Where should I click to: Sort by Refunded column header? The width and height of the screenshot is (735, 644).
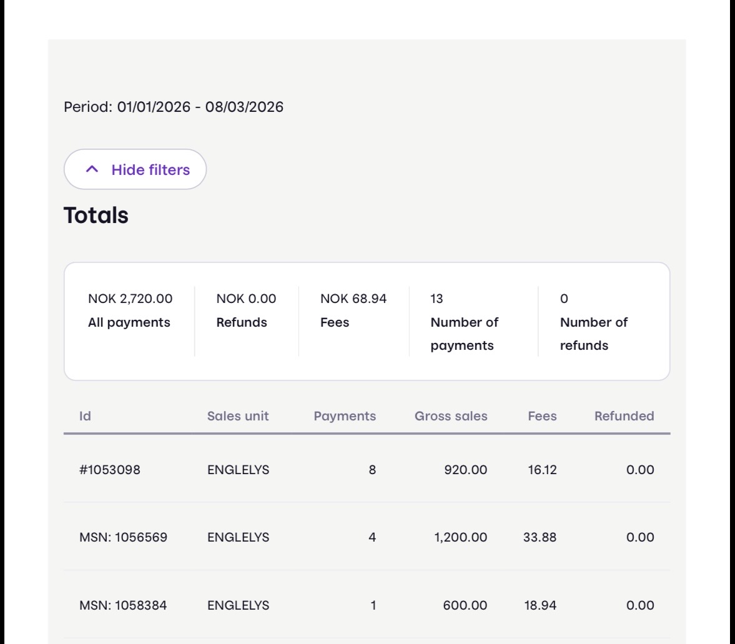624,416
